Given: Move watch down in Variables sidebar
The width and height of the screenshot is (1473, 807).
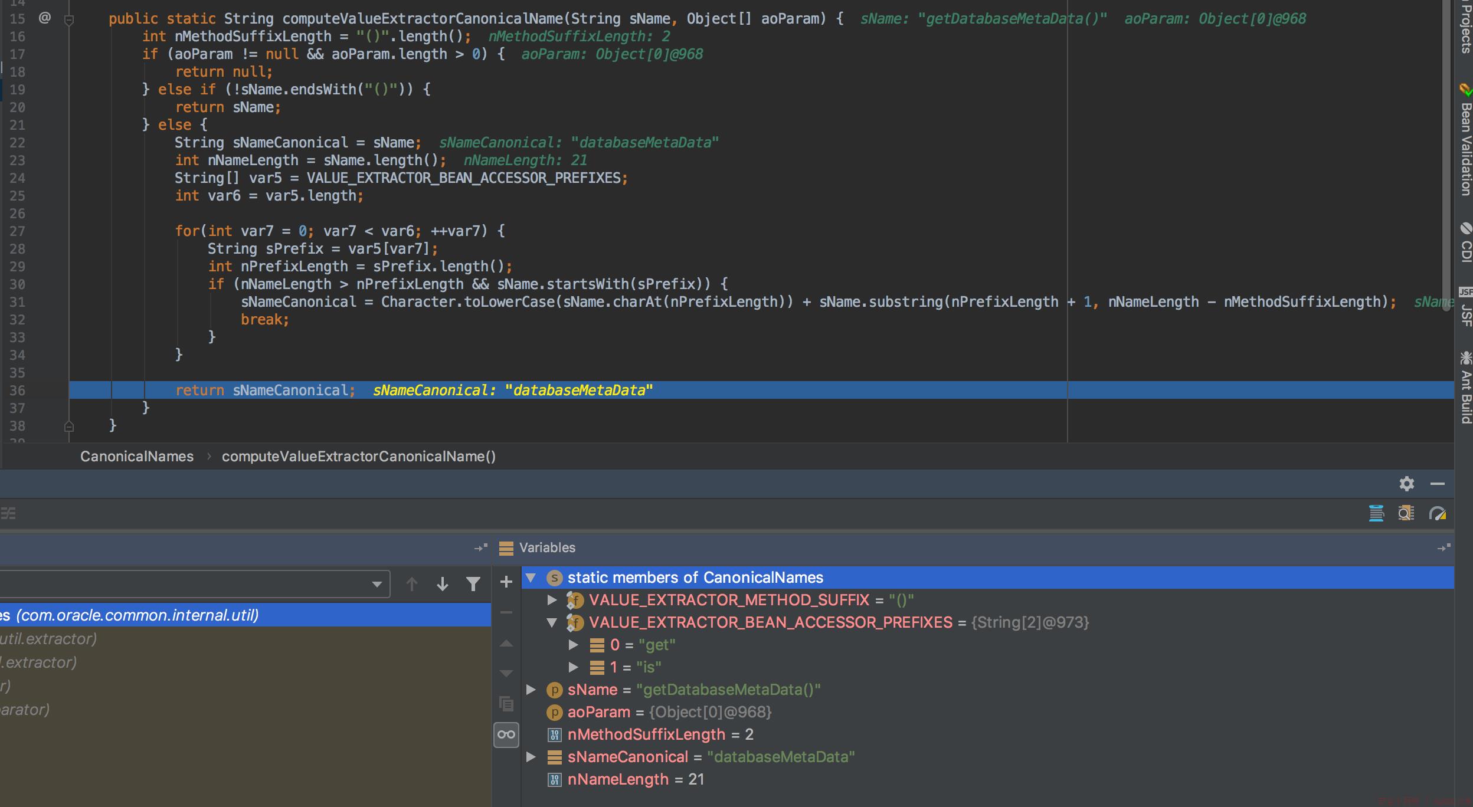Looking at the screenshot, I should tap(506, 673).
